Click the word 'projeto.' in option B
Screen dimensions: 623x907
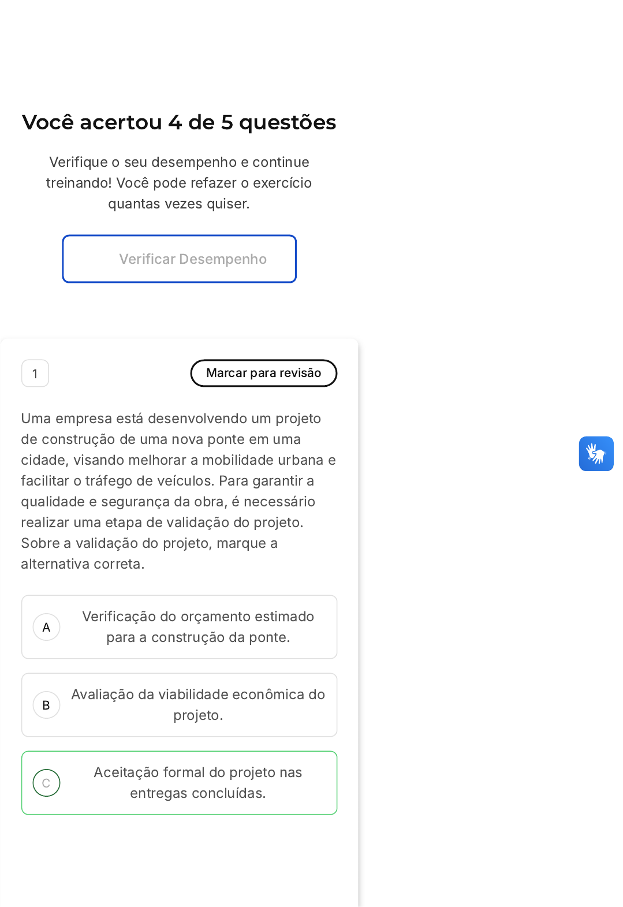point(198,715)
